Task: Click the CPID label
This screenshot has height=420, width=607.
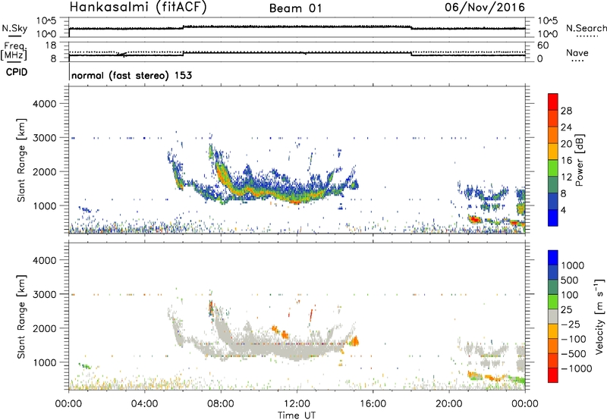Action: click(17, 72)
